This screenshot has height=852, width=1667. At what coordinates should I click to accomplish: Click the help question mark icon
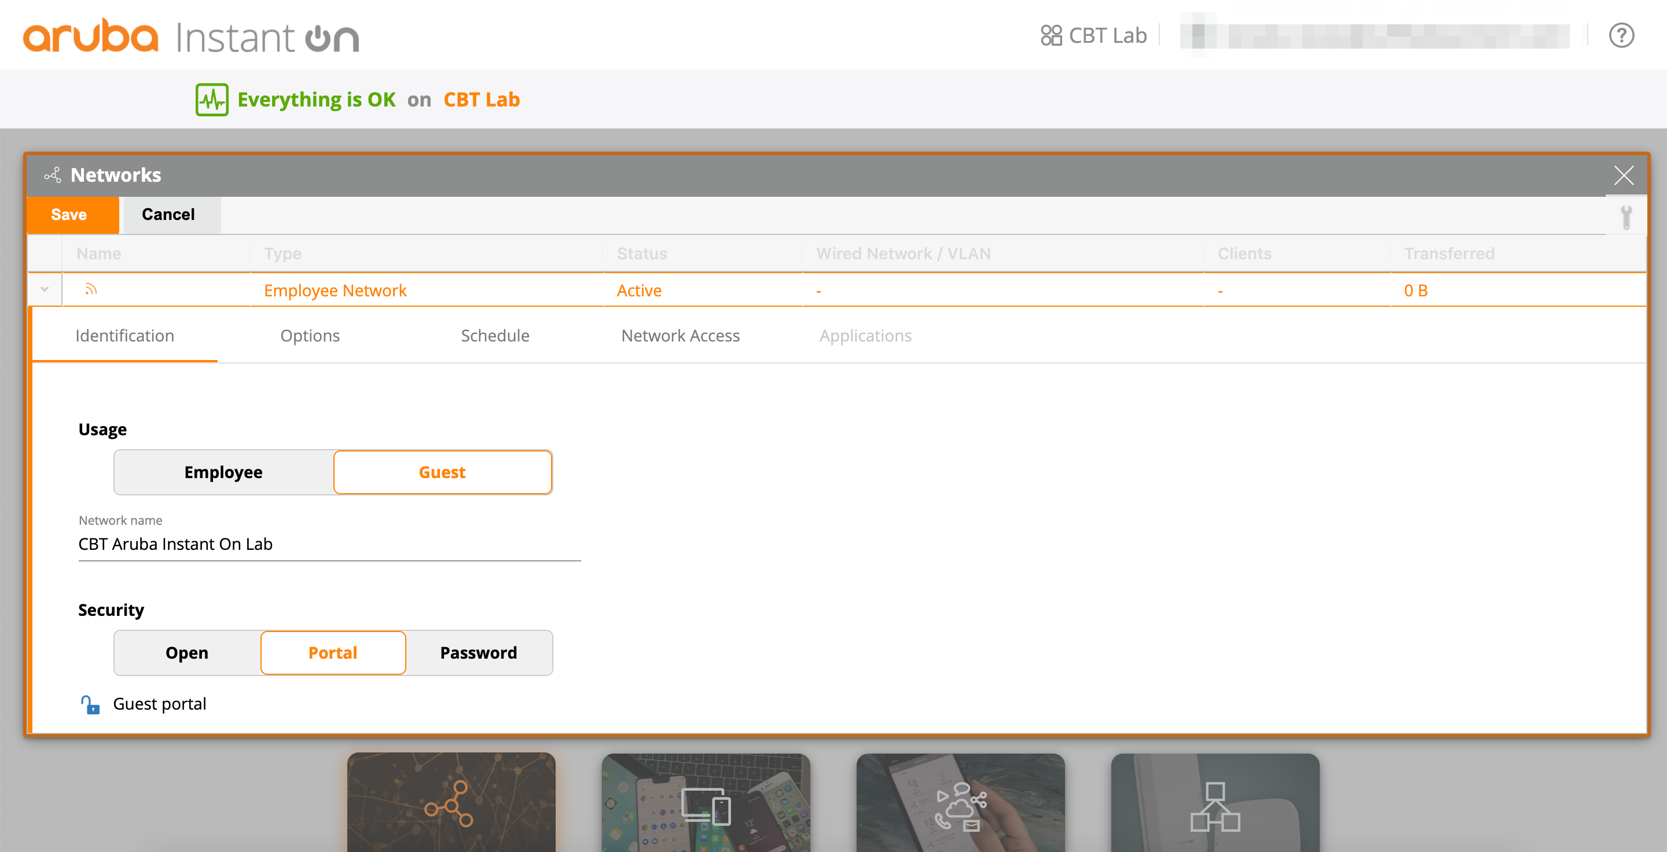(1622, 35)
